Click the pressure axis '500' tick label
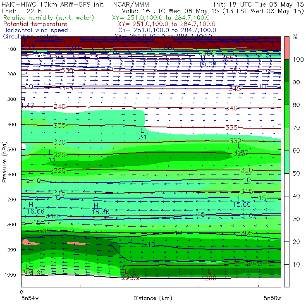Viewport: 306px width, 306px height. 12,149
